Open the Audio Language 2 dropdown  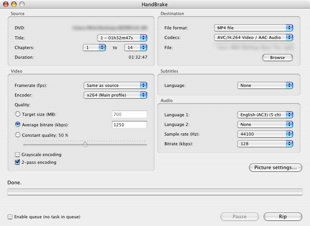tap(265, 124)
